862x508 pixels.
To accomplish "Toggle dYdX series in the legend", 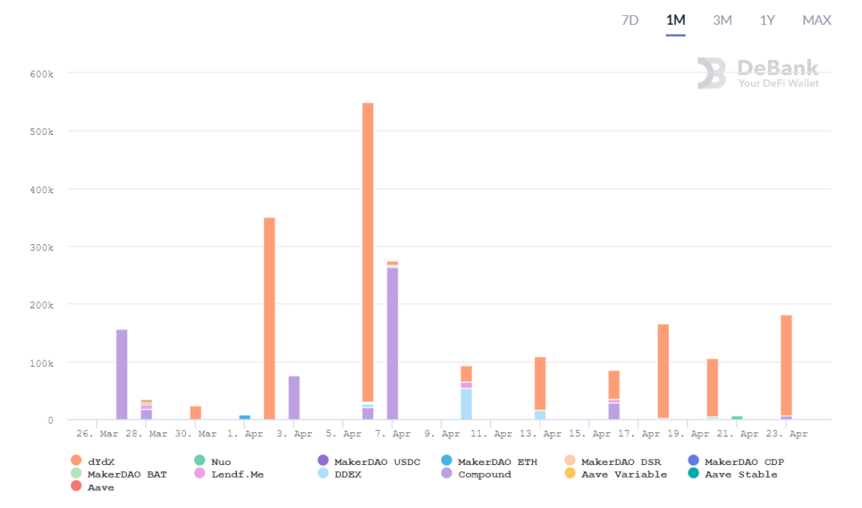I will 101,462.
